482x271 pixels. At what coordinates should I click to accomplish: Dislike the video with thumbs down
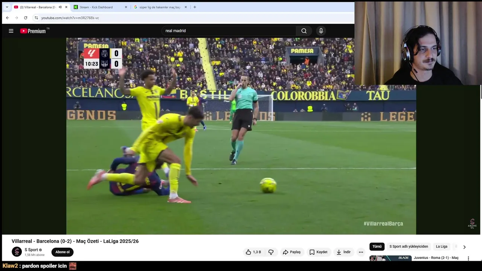pyautogui.click(x=271, y=252)
